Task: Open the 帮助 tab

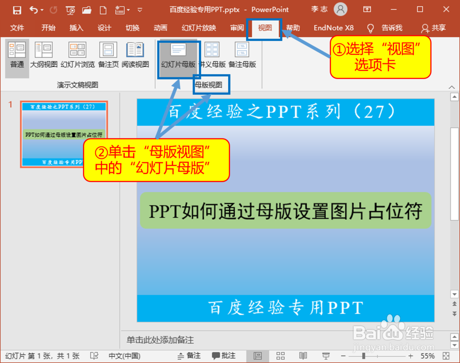Action: [293, 28]
